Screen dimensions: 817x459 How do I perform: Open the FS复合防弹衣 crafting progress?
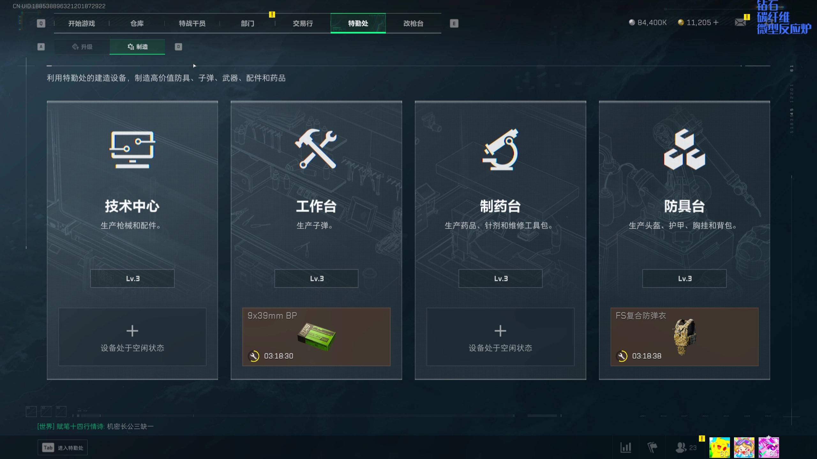pos(684,337)
